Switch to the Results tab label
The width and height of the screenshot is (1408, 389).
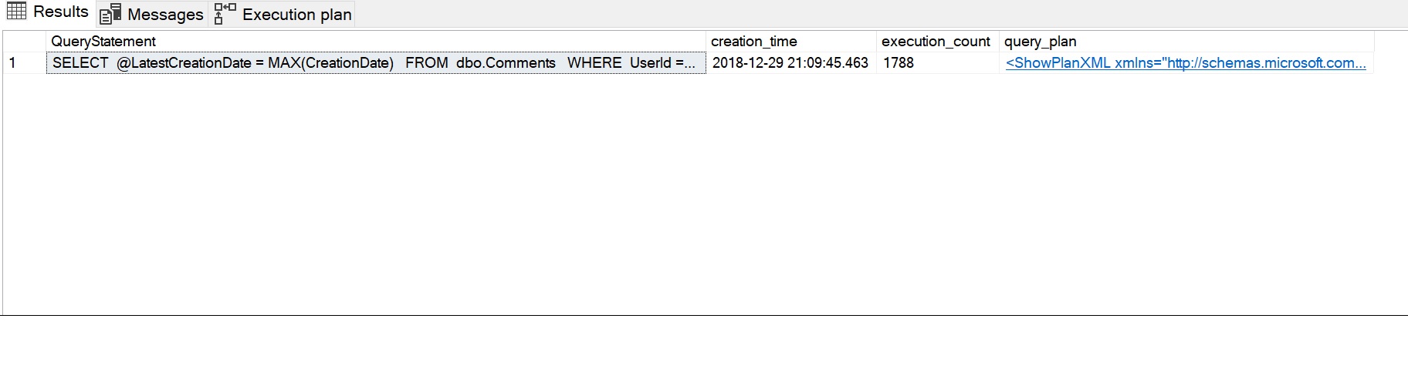click(x=60, y=12)
